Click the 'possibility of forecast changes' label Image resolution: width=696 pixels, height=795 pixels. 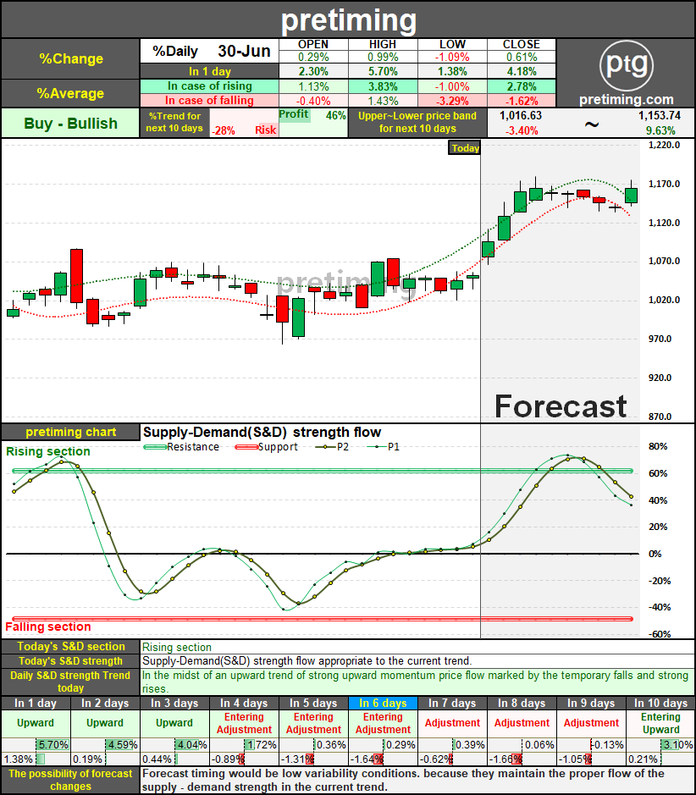point(70,780)
